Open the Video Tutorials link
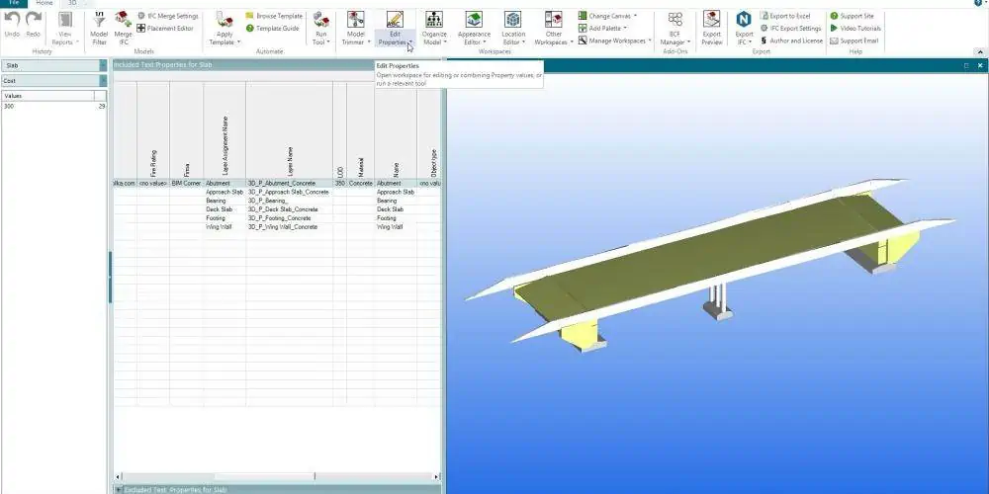 click(860, 29)
